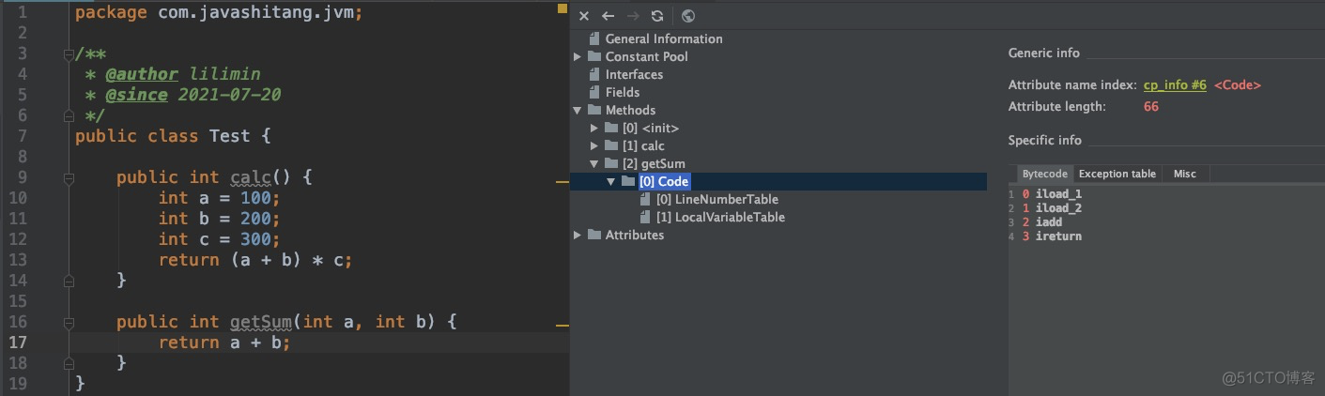
Task: Click the iload_2 bytecode instruction
Action: [x=1058, y=208]
